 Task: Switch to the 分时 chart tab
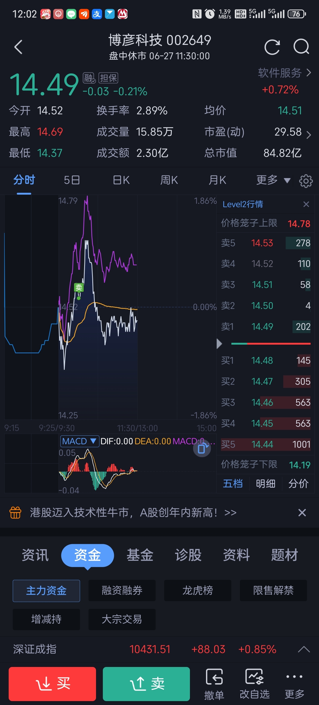click(x=24, y=180)
